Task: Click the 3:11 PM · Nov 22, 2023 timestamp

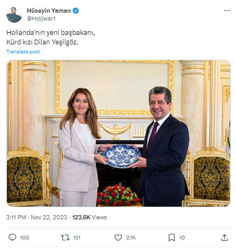Action: pos(37,217)
